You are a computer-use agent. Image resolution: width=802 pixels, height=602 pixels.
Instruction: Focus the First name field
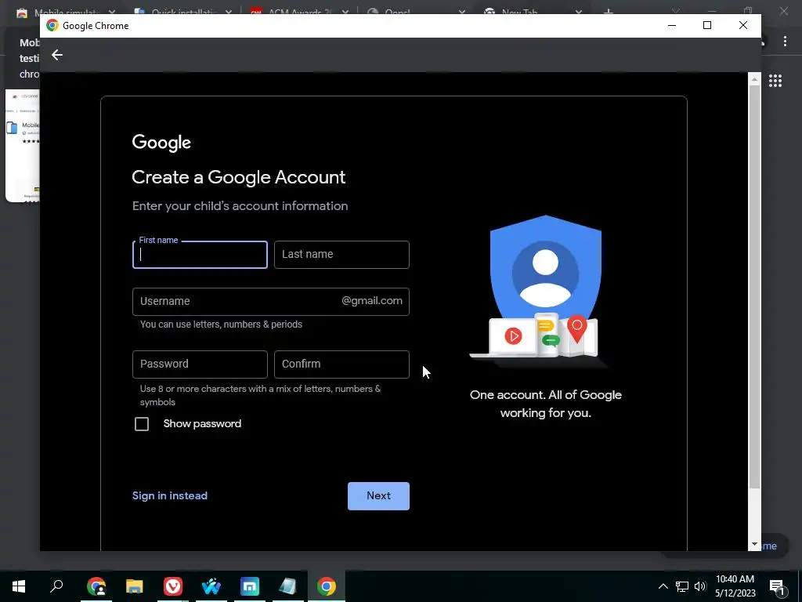click(200, 255)
